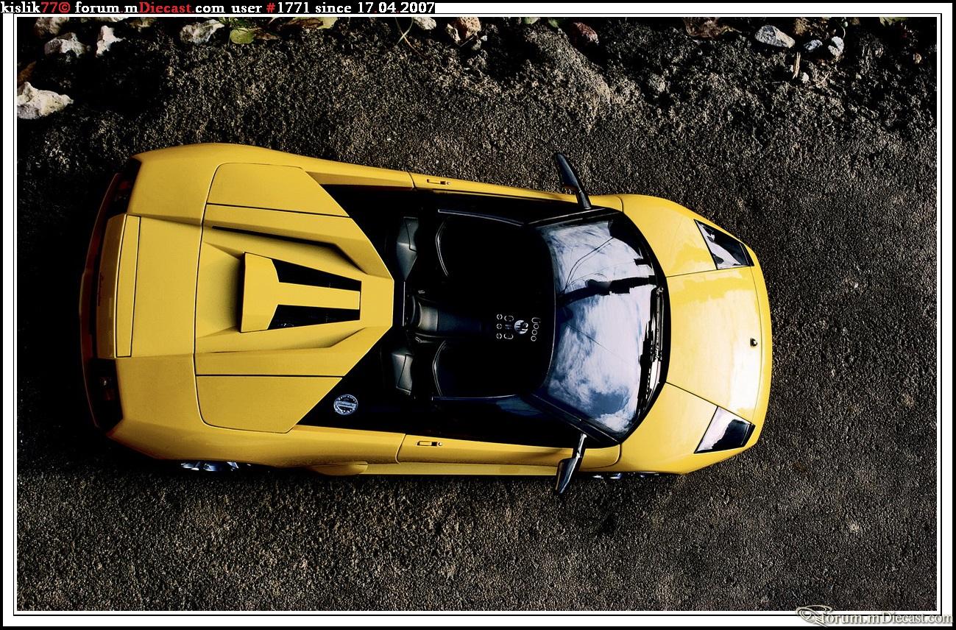Click the yellow Lamborghini model car photo
The width and height of the screenshot is (956, 630).
(x=478, y=314)
